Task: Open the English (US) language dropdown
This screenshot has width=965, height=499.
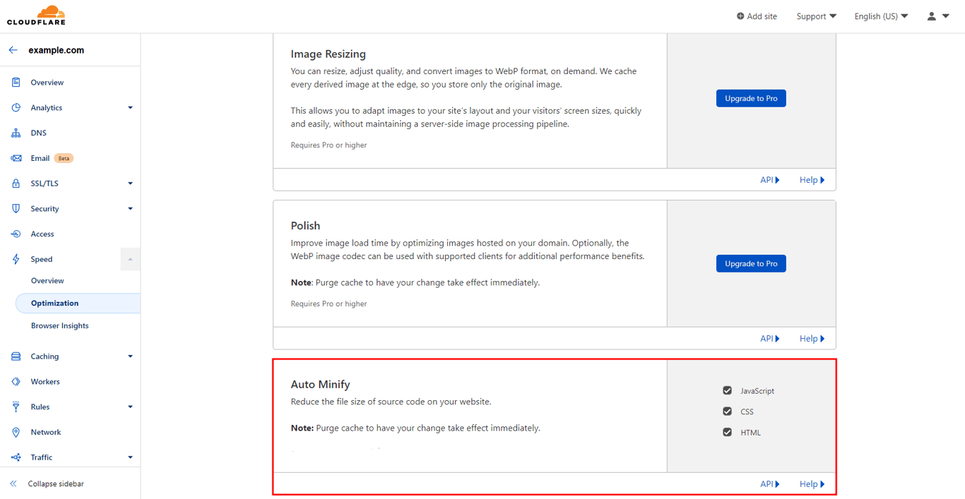Action: [x=880, y=16]
